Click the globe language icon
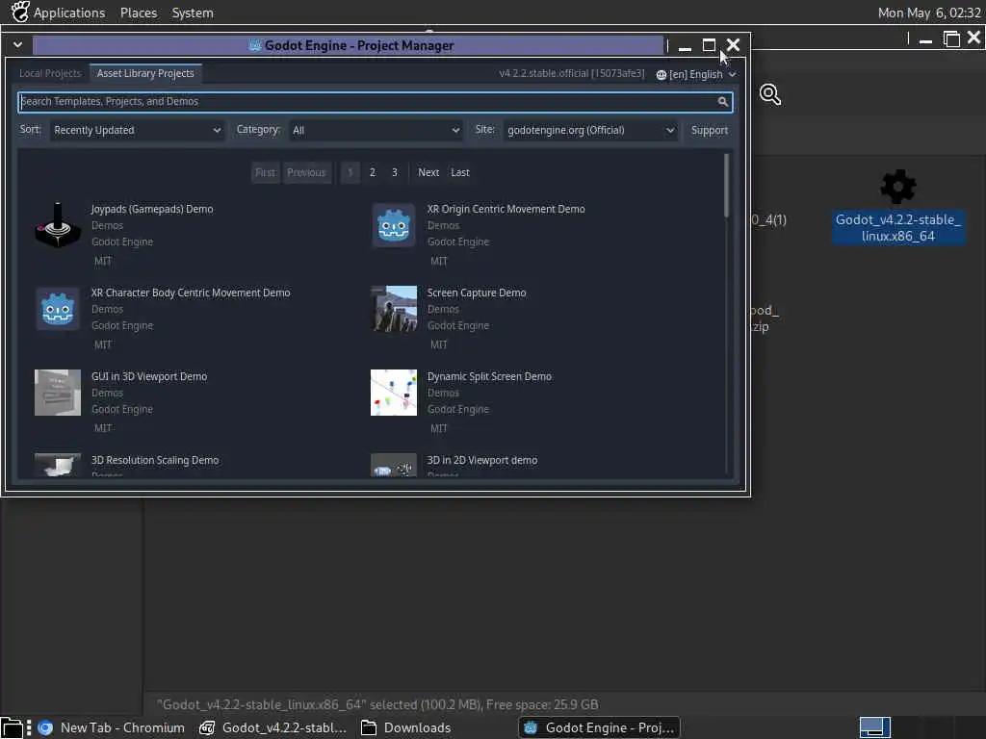Screen dimensions: 986x739 click(x=661, y=75)
